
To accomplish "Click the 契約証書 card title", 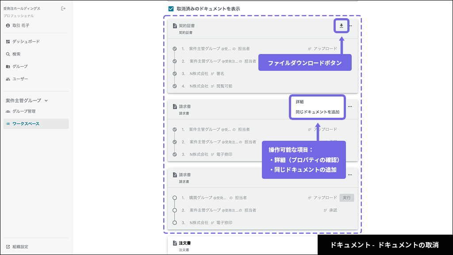I will tap(187, 26).
